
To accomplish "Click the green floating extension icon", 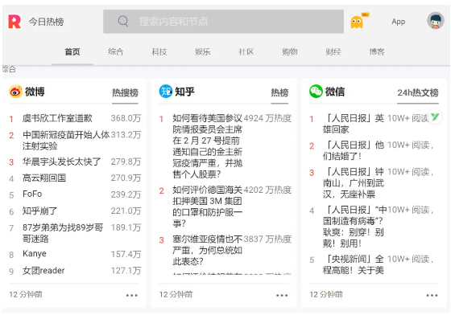I will point(435,117).
